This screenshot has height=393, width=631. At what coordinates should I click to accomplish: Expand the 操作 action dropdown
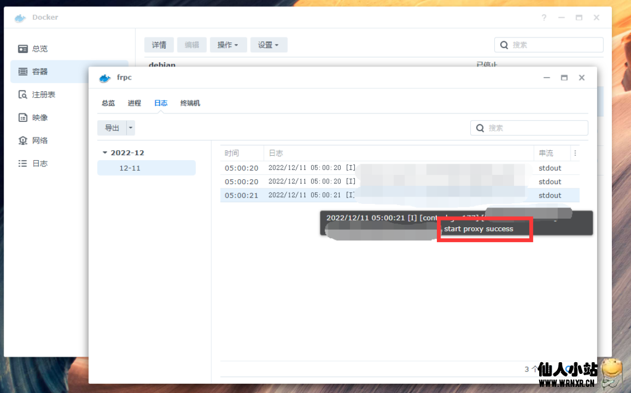[x=228, y=45]
